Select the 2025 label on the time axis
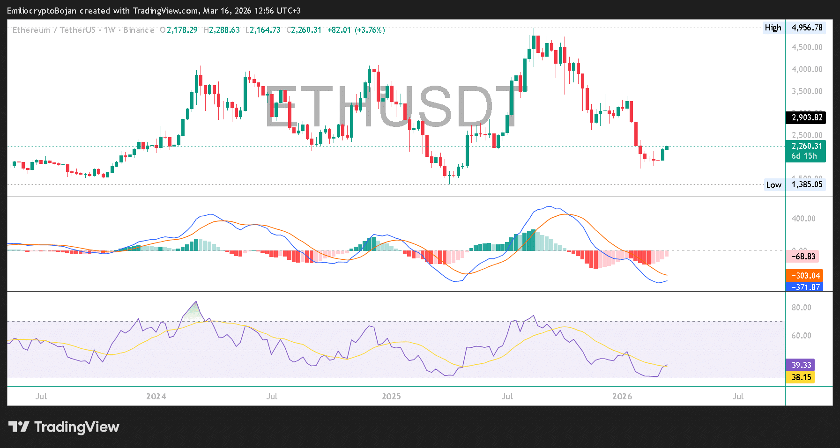The width and height of the screenshot is (840, 448). [391, 397]
